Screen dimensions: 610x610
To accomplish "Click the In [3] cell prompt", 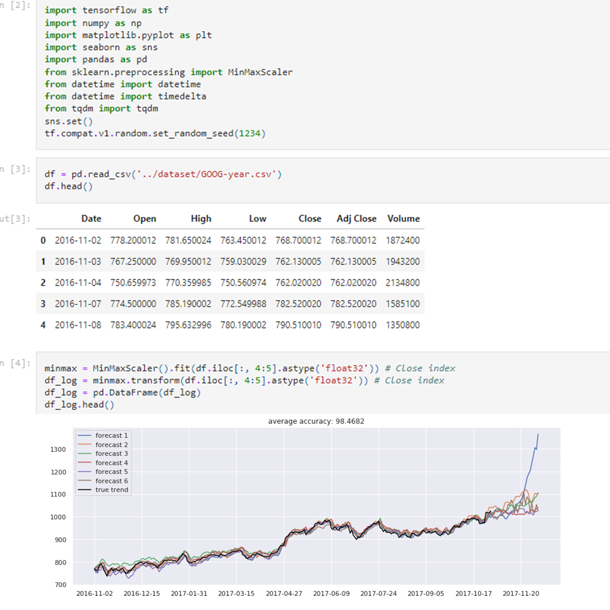I will [x=15, y=169].
